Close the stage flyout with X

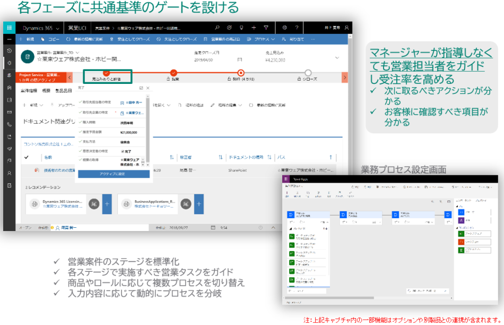pyautogui.click(x=148, y=88)
